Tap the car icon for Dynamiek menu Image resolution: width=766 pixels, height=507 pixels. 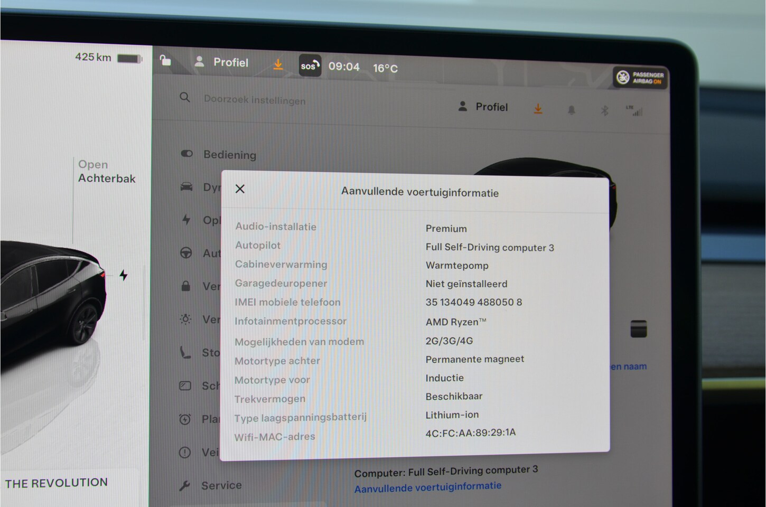186,187
